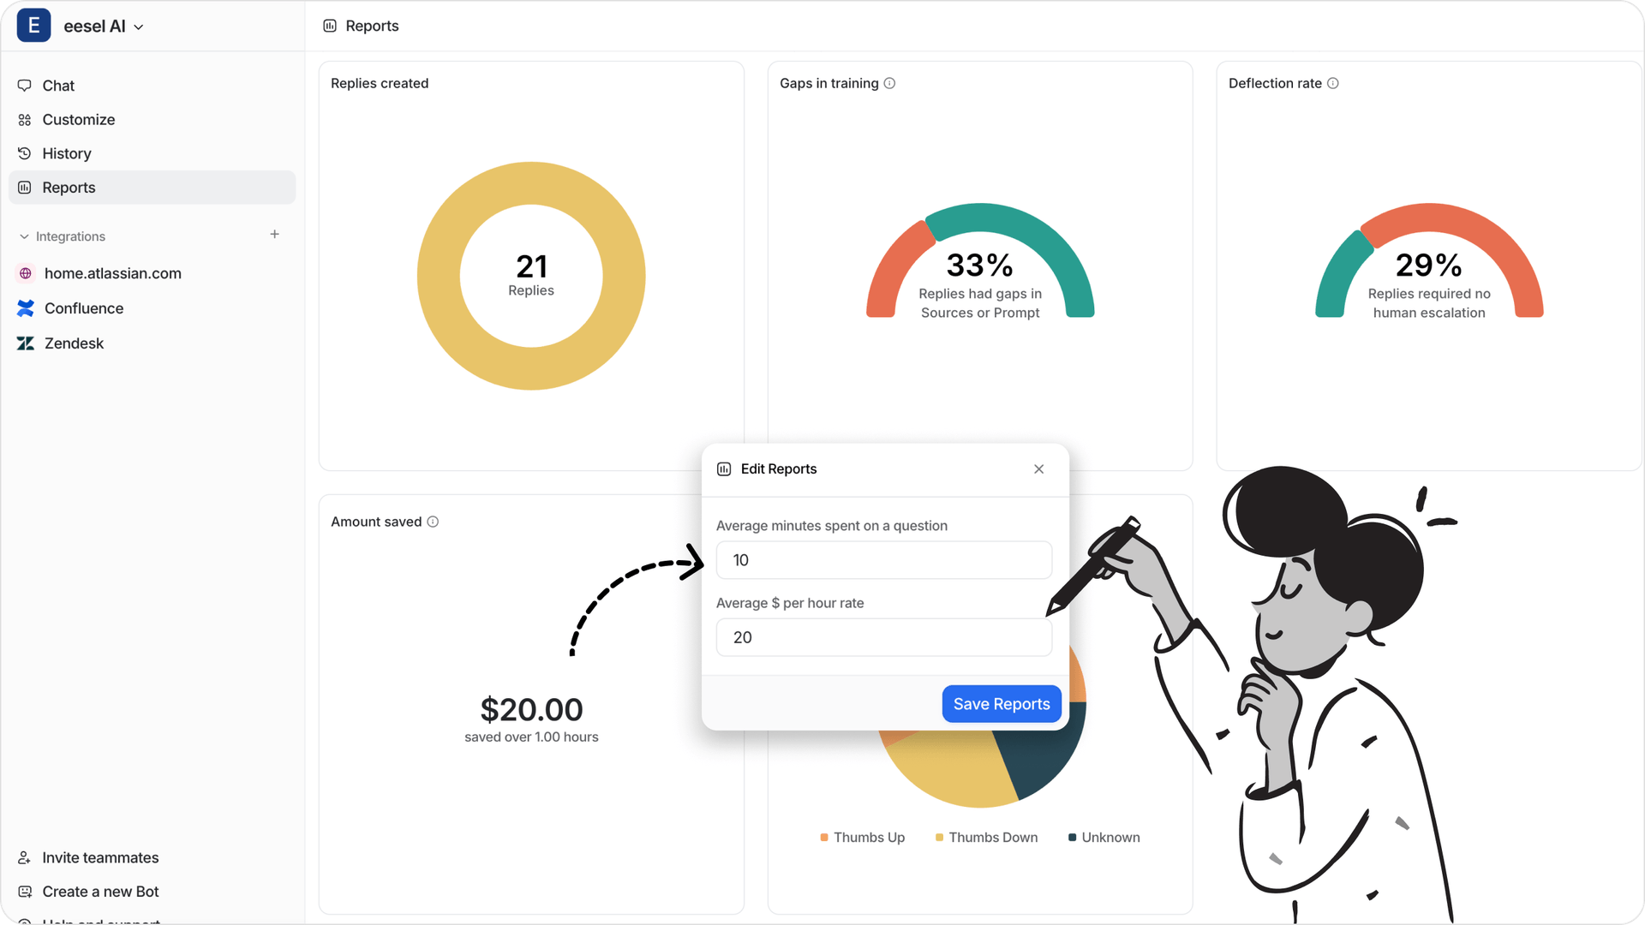Image resolution: width=1645 pixels, height=925 pixels.
Task: Add a new integration with plus icon
Action: coord(274,234)
